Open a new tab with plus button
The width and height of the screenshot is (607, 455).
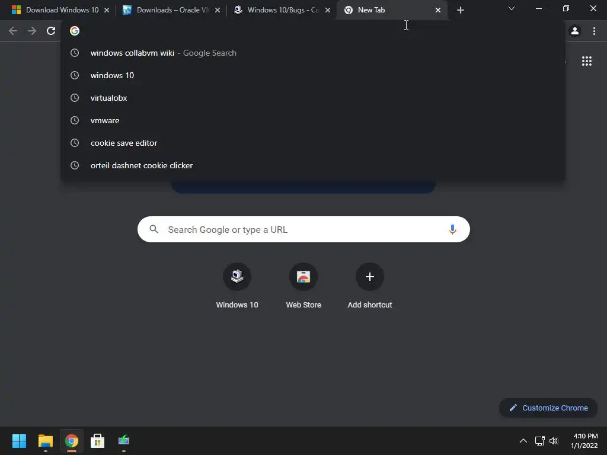pos(460,10)
